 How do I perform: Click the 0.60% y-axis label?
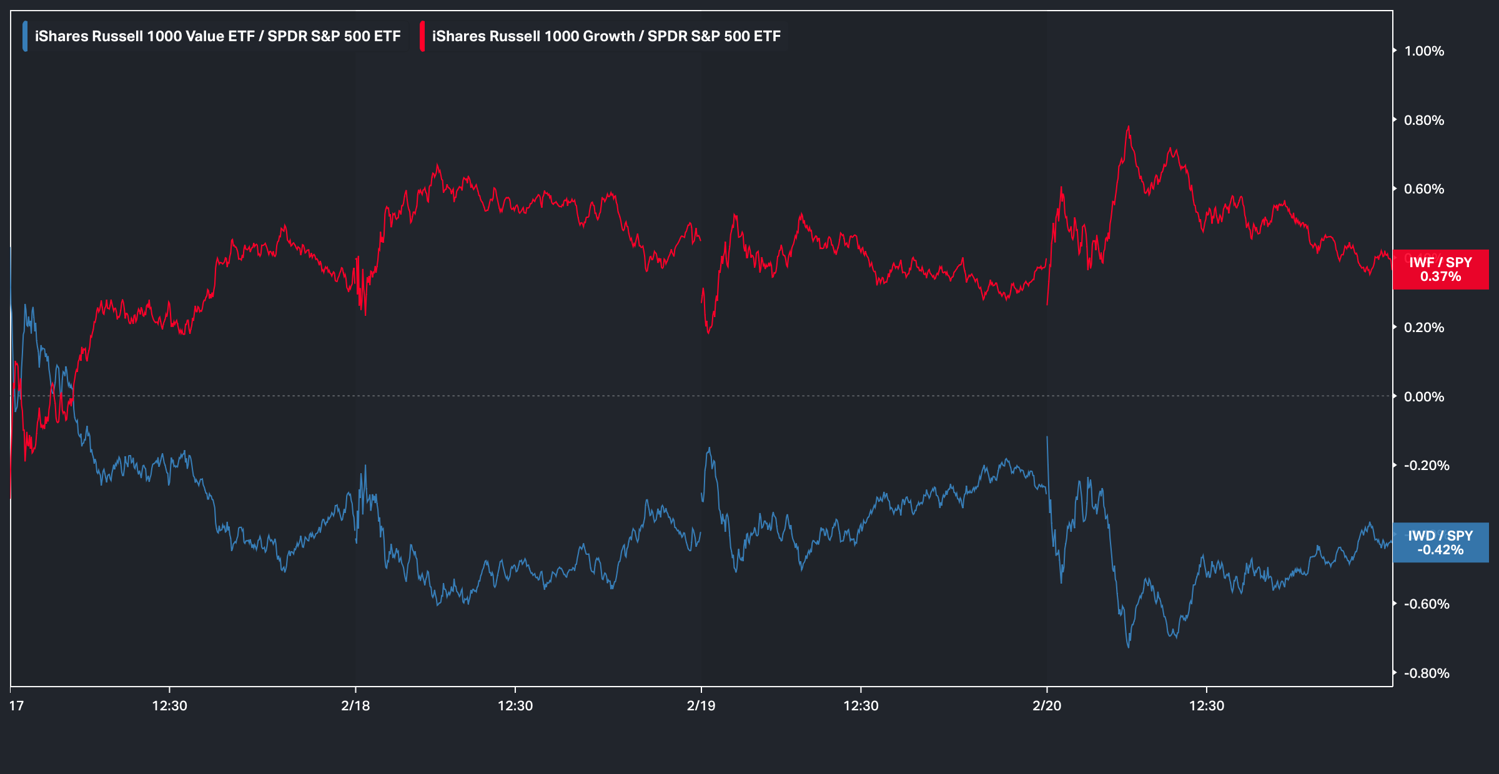(x=1424, y=189)
